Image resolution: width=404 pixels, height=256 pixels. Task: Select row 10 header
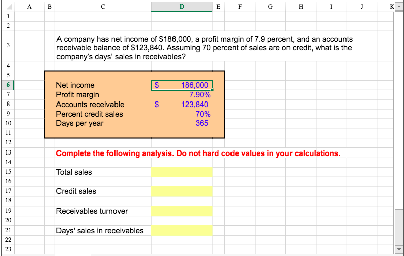8,123
